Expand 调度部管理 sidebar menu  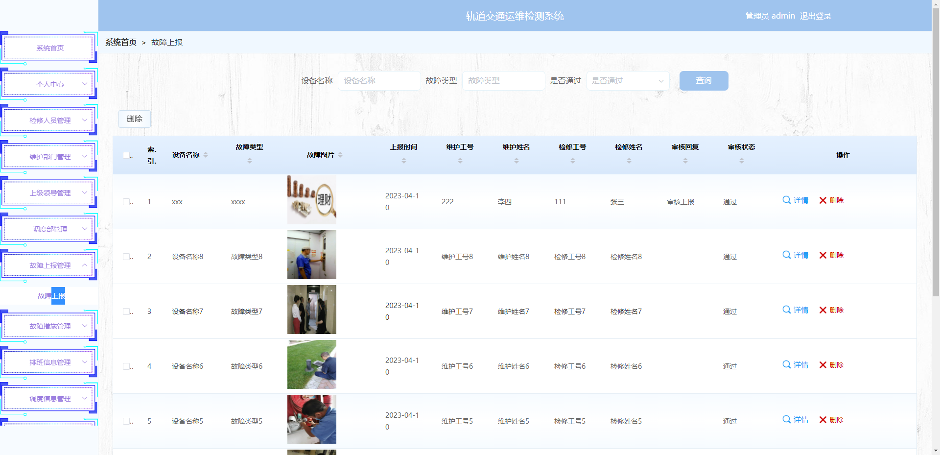(x=49, y=229)
